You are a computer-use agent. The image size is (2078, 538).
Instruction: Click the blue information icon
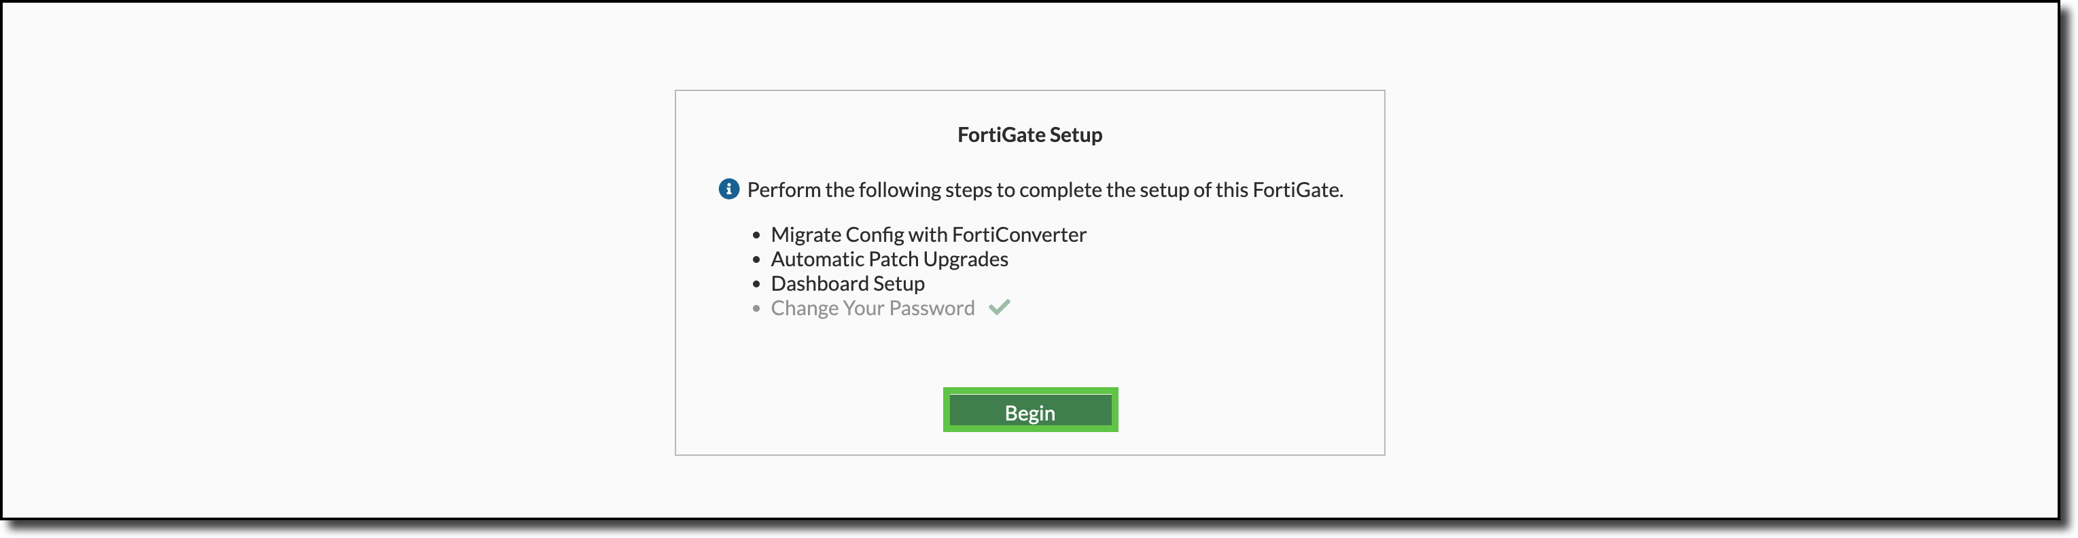[728, 190]
